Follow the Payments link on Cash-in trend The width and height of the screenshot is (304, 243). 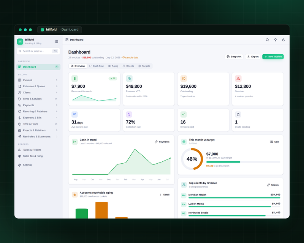coord(162,142)
